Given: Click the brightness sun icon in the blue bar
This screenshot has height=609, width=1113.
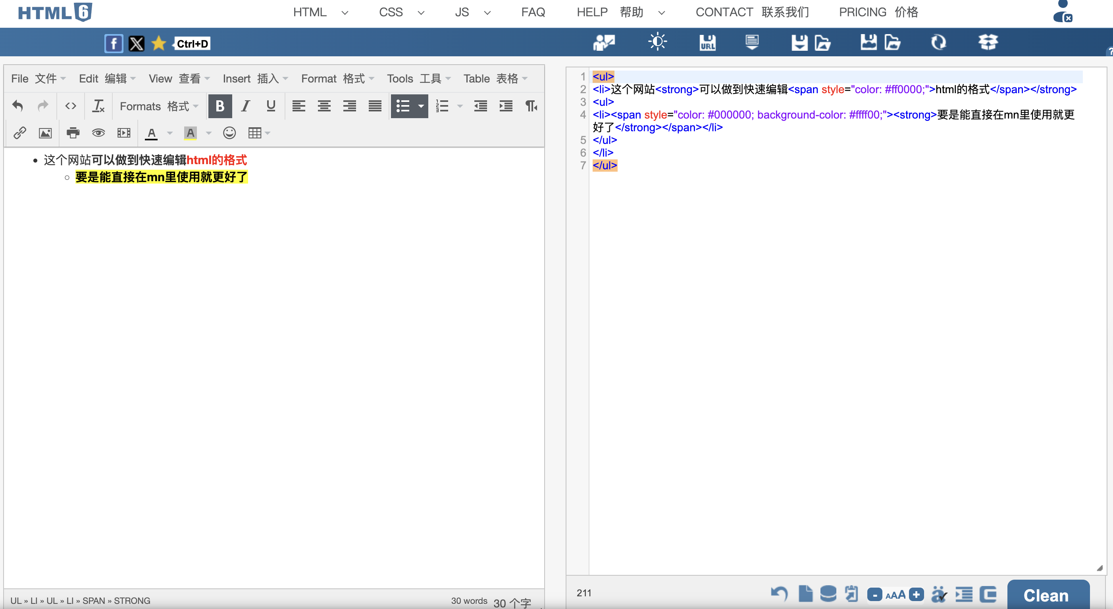Looking at the screenshot, I should click(657, 42).
